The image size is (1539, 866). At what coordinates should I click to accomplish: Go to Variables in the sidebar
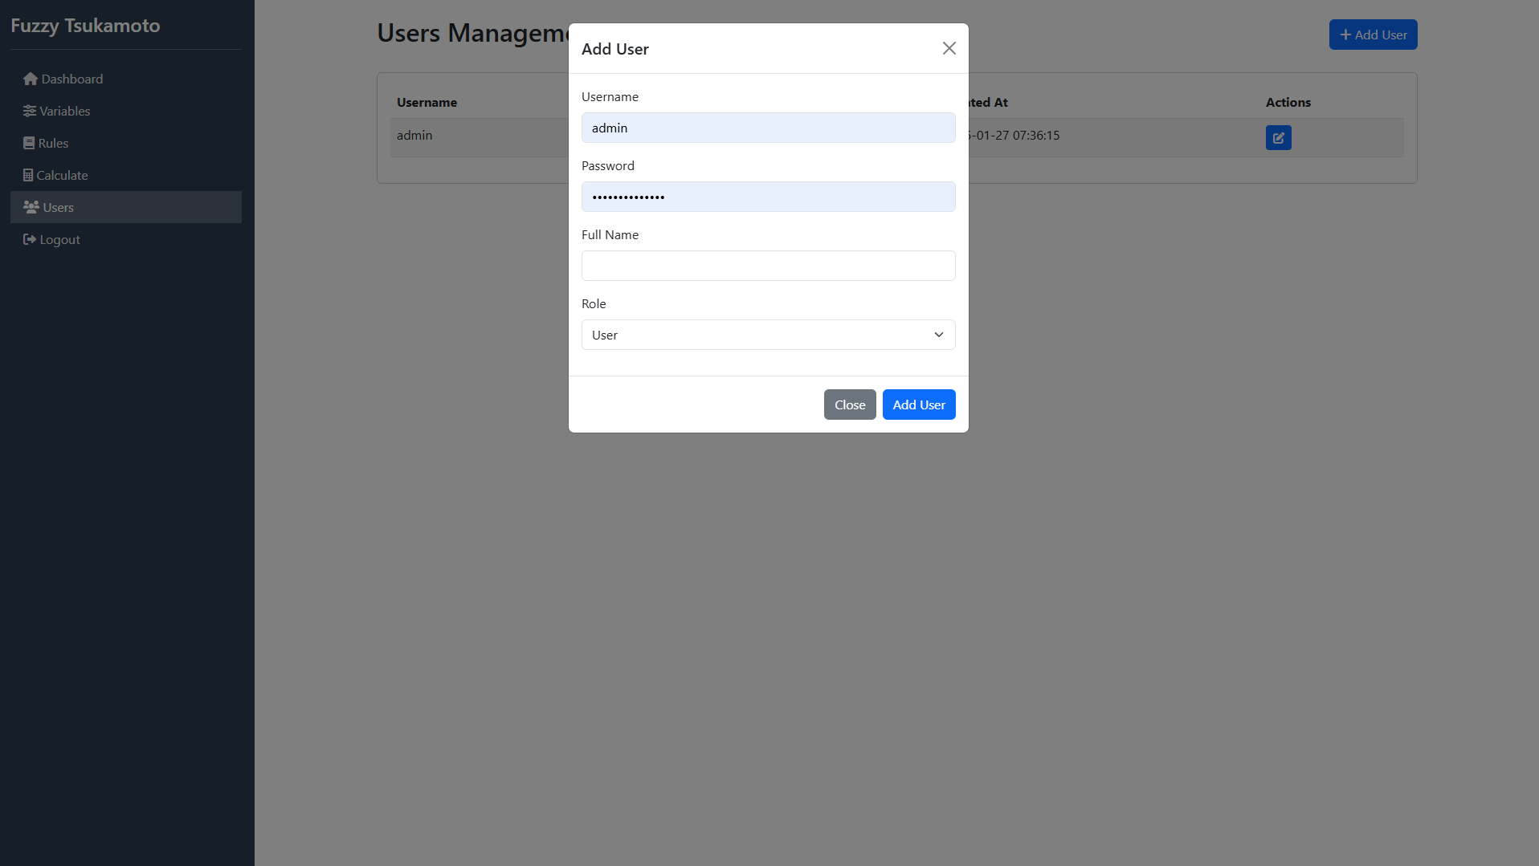[x=126, y=111]
